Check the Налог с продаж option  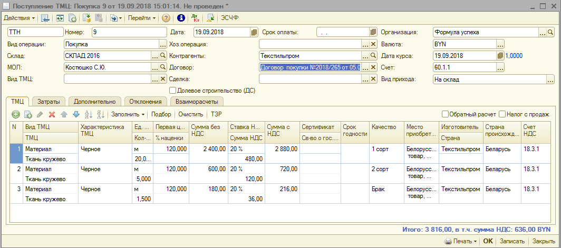tap(502, 114)
